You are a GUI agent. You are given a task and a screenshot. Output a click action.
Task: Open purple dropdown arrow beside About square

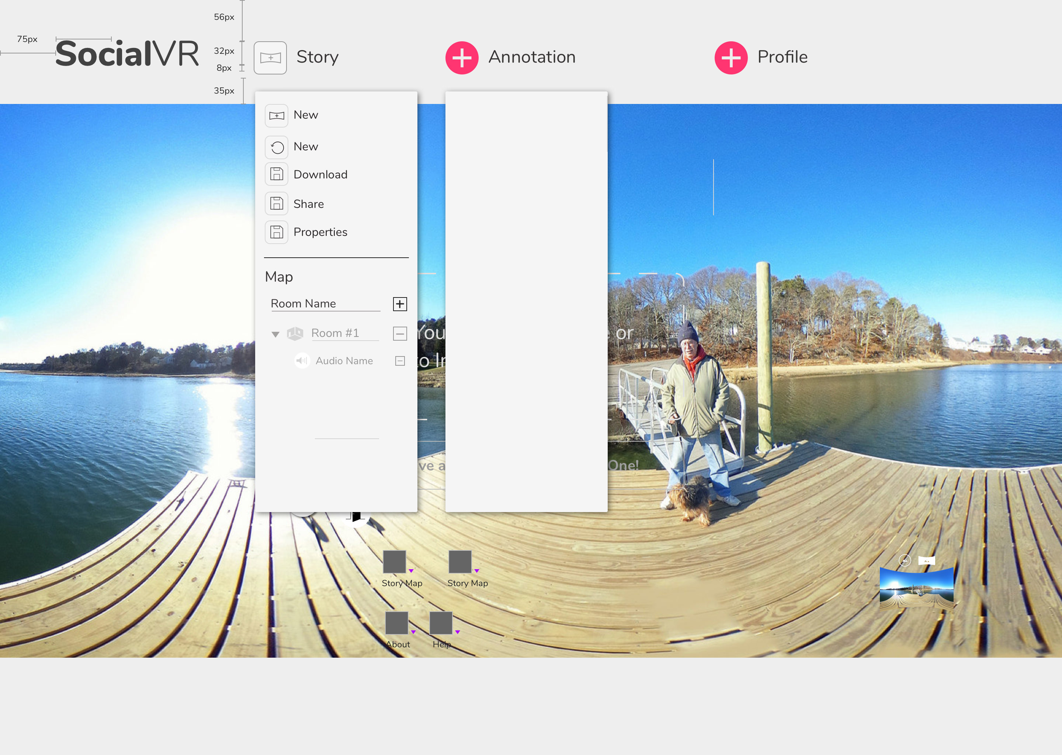click(x=413, y=632)
